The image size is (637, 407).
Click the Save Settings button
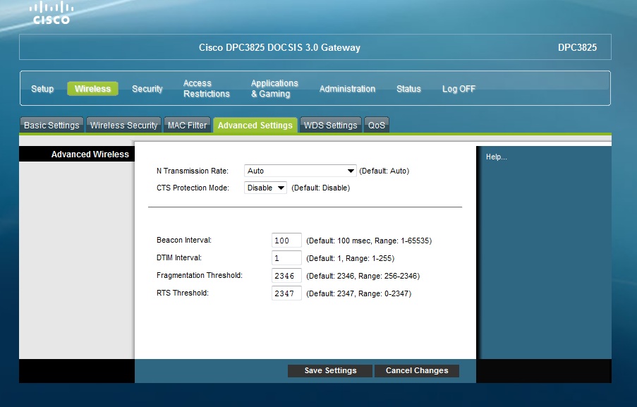tap(330, 370)
